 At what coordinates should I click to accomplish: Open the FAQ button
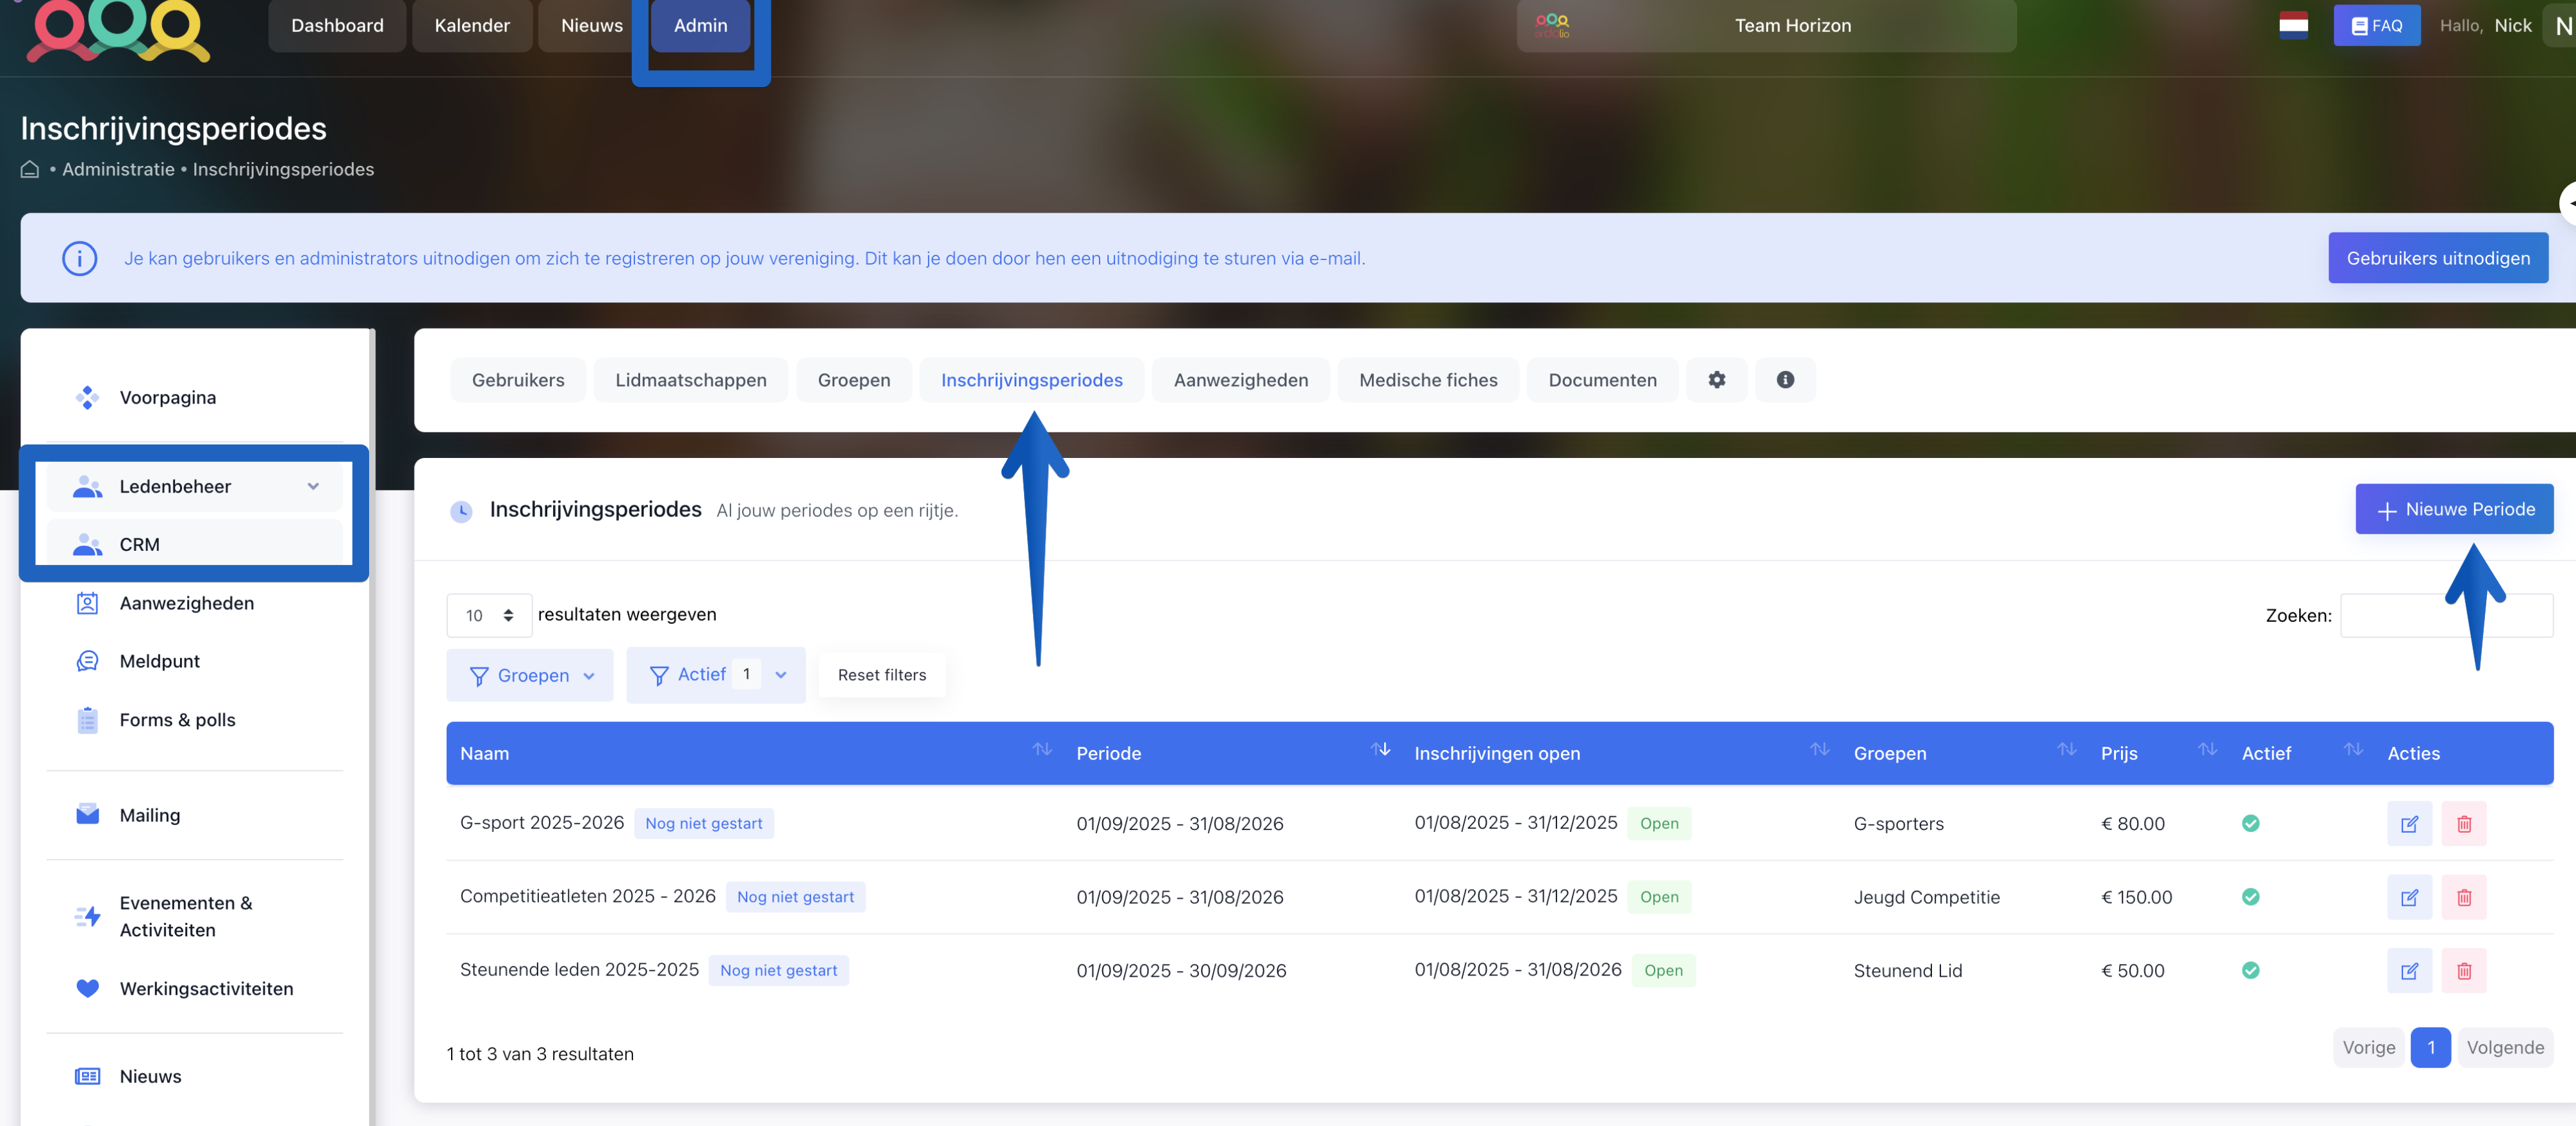(2377, 26)
